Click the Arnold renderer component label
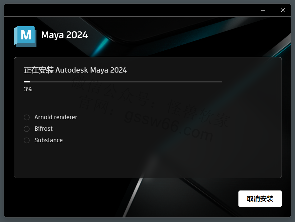The width and height of the screenshot is (295, 222). pos(56,117)
